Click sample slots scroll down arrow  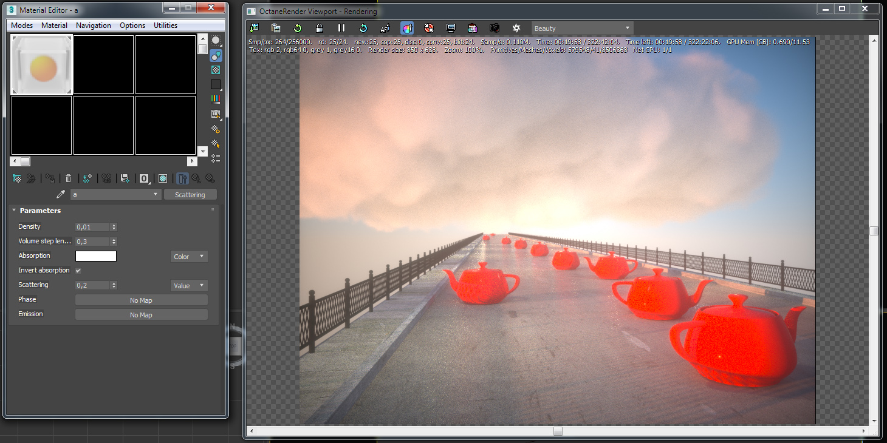[203, 150]
